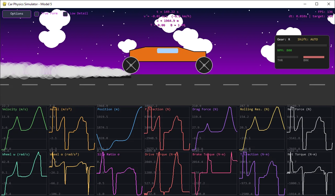Image resolution: width=335 pixels, height=196 pixels.
Task: Click the car's rear wheel
Action: click(131, 65)
